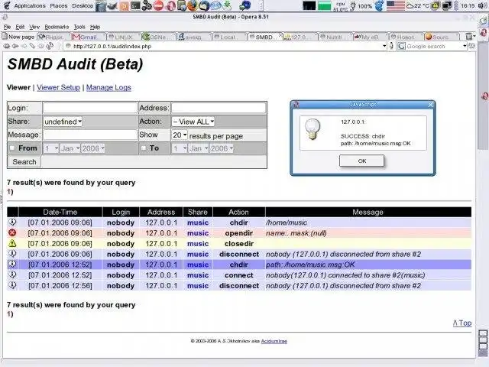Click the green system monitor graph applet
The width and height of the screenshot is (489, 367).
[324, 5]
